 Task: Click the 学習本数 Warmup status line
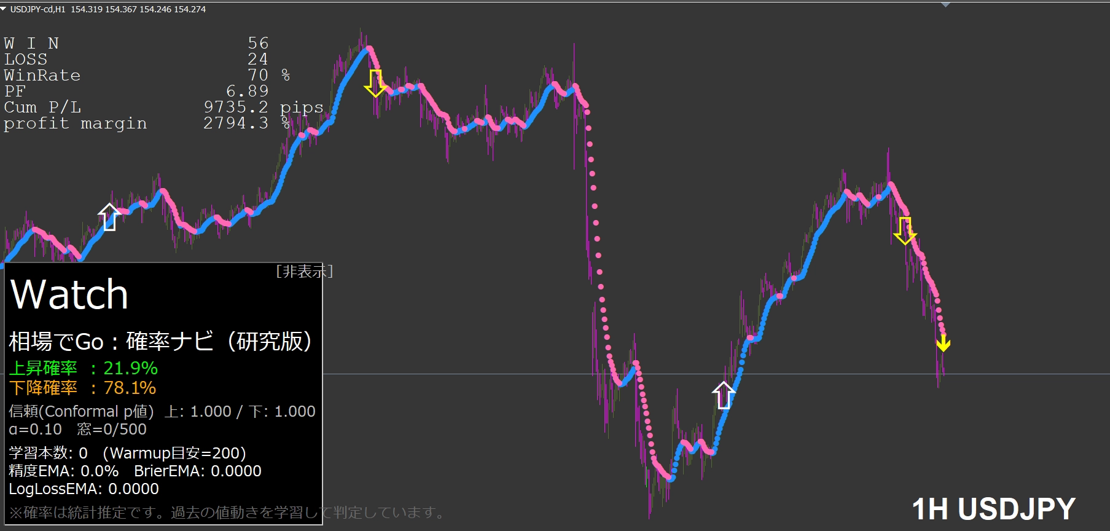tap(128, 453)
